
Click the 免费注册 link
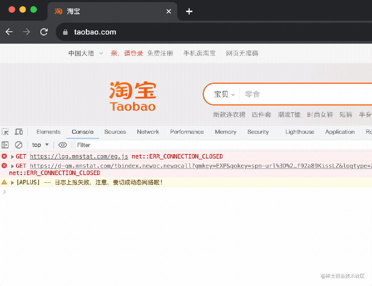[160, 53]
